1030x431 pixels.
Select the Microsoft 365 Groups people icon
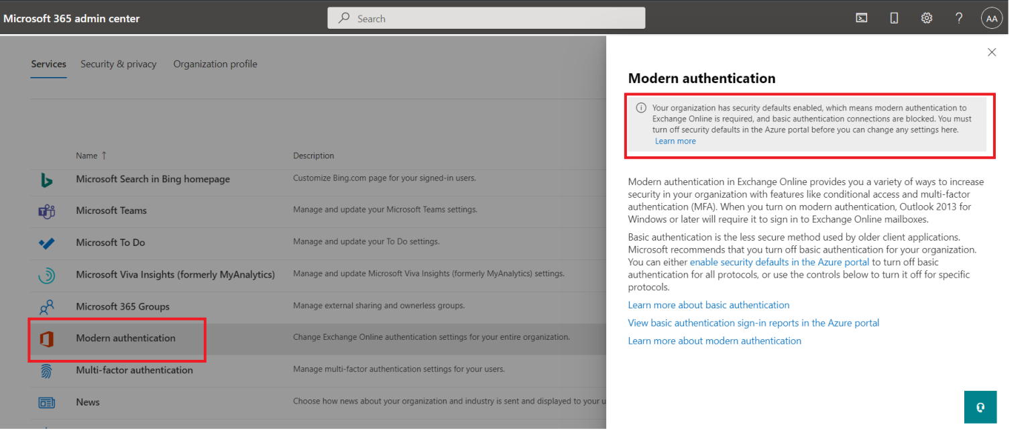click(46, 305)
